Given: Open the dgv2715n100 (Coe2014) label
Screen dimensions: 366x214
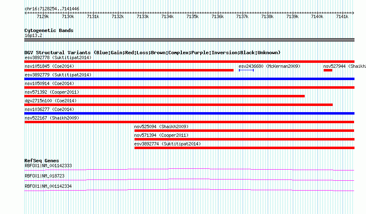Looking at the screenshot, I should [x=51, y=101].
